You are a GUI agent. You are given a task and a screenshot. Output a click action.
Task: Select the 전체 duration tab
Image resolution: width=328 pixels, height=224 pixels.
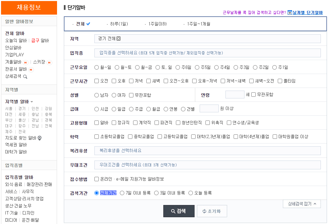tap(80, 24)
